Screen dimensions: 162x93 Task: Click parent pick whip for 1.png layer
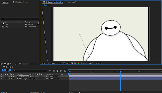tap(47, 76)
